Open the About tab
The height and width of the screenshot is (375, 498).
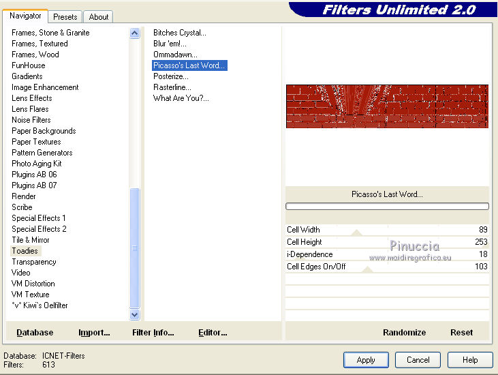point(99,17)
